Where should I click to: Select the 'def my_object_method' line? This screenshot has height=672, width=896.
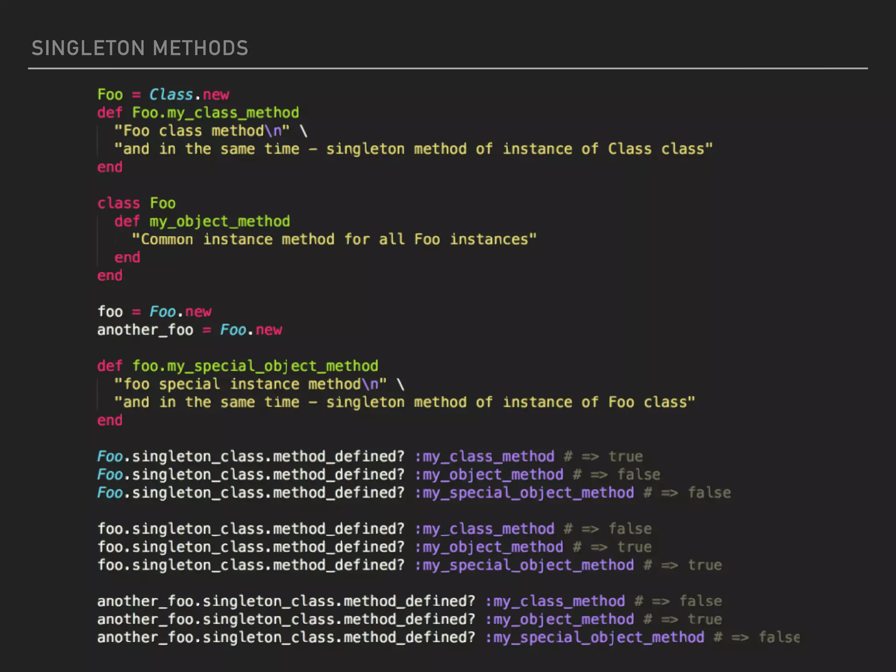coord(202,221)
